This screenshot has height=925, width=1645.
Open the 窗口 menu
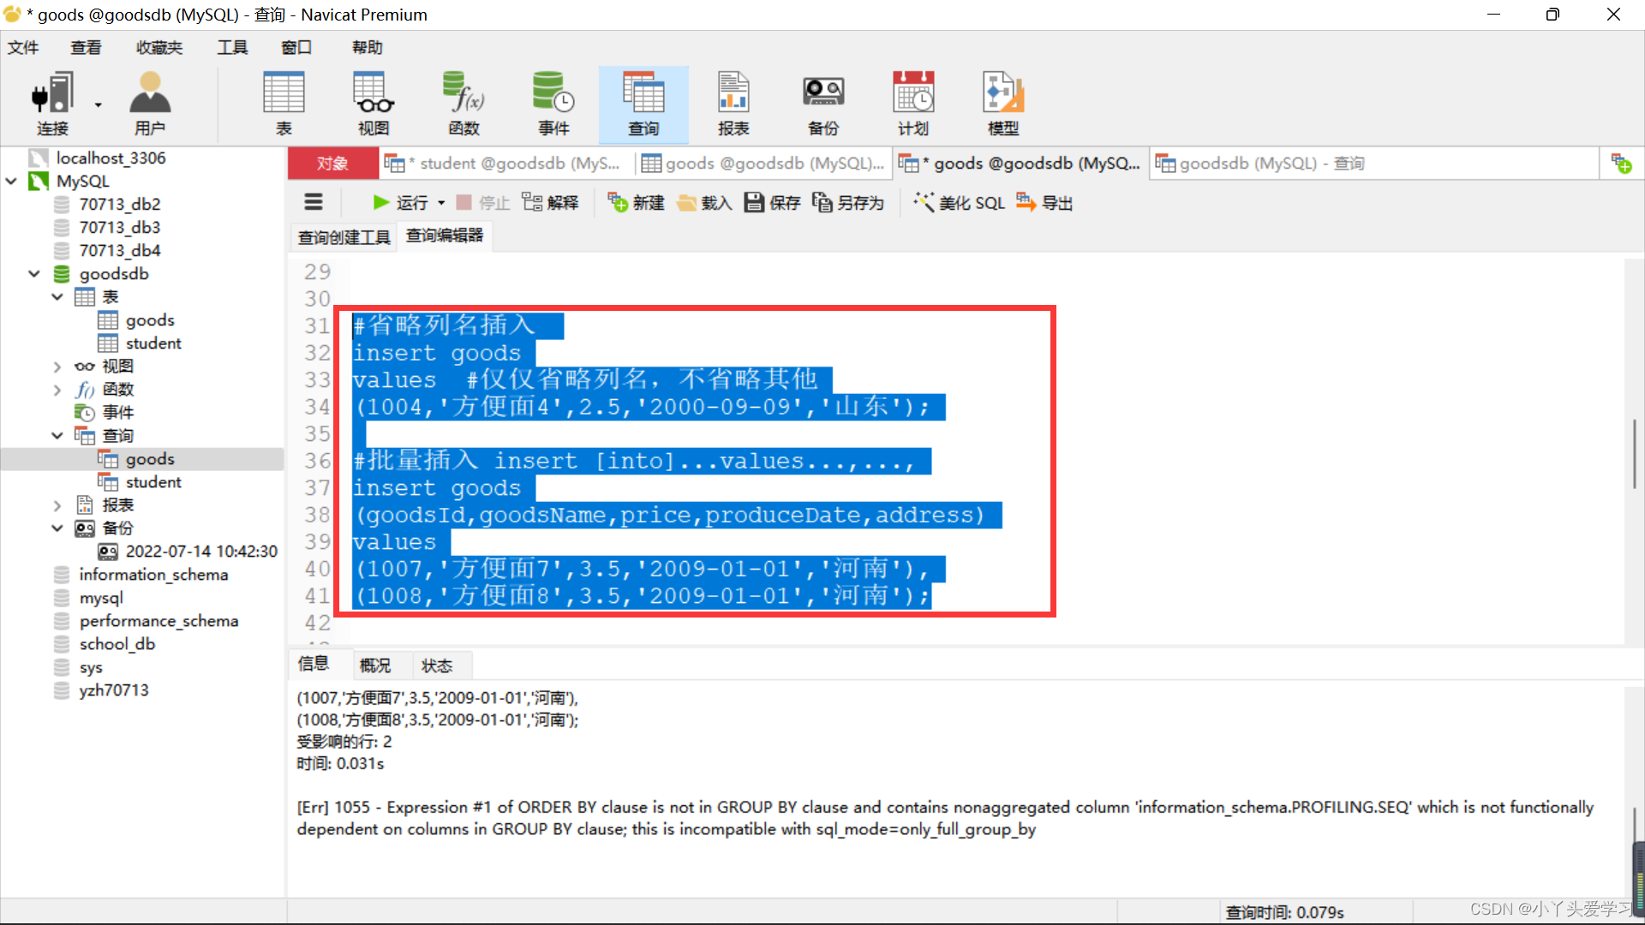296,47
